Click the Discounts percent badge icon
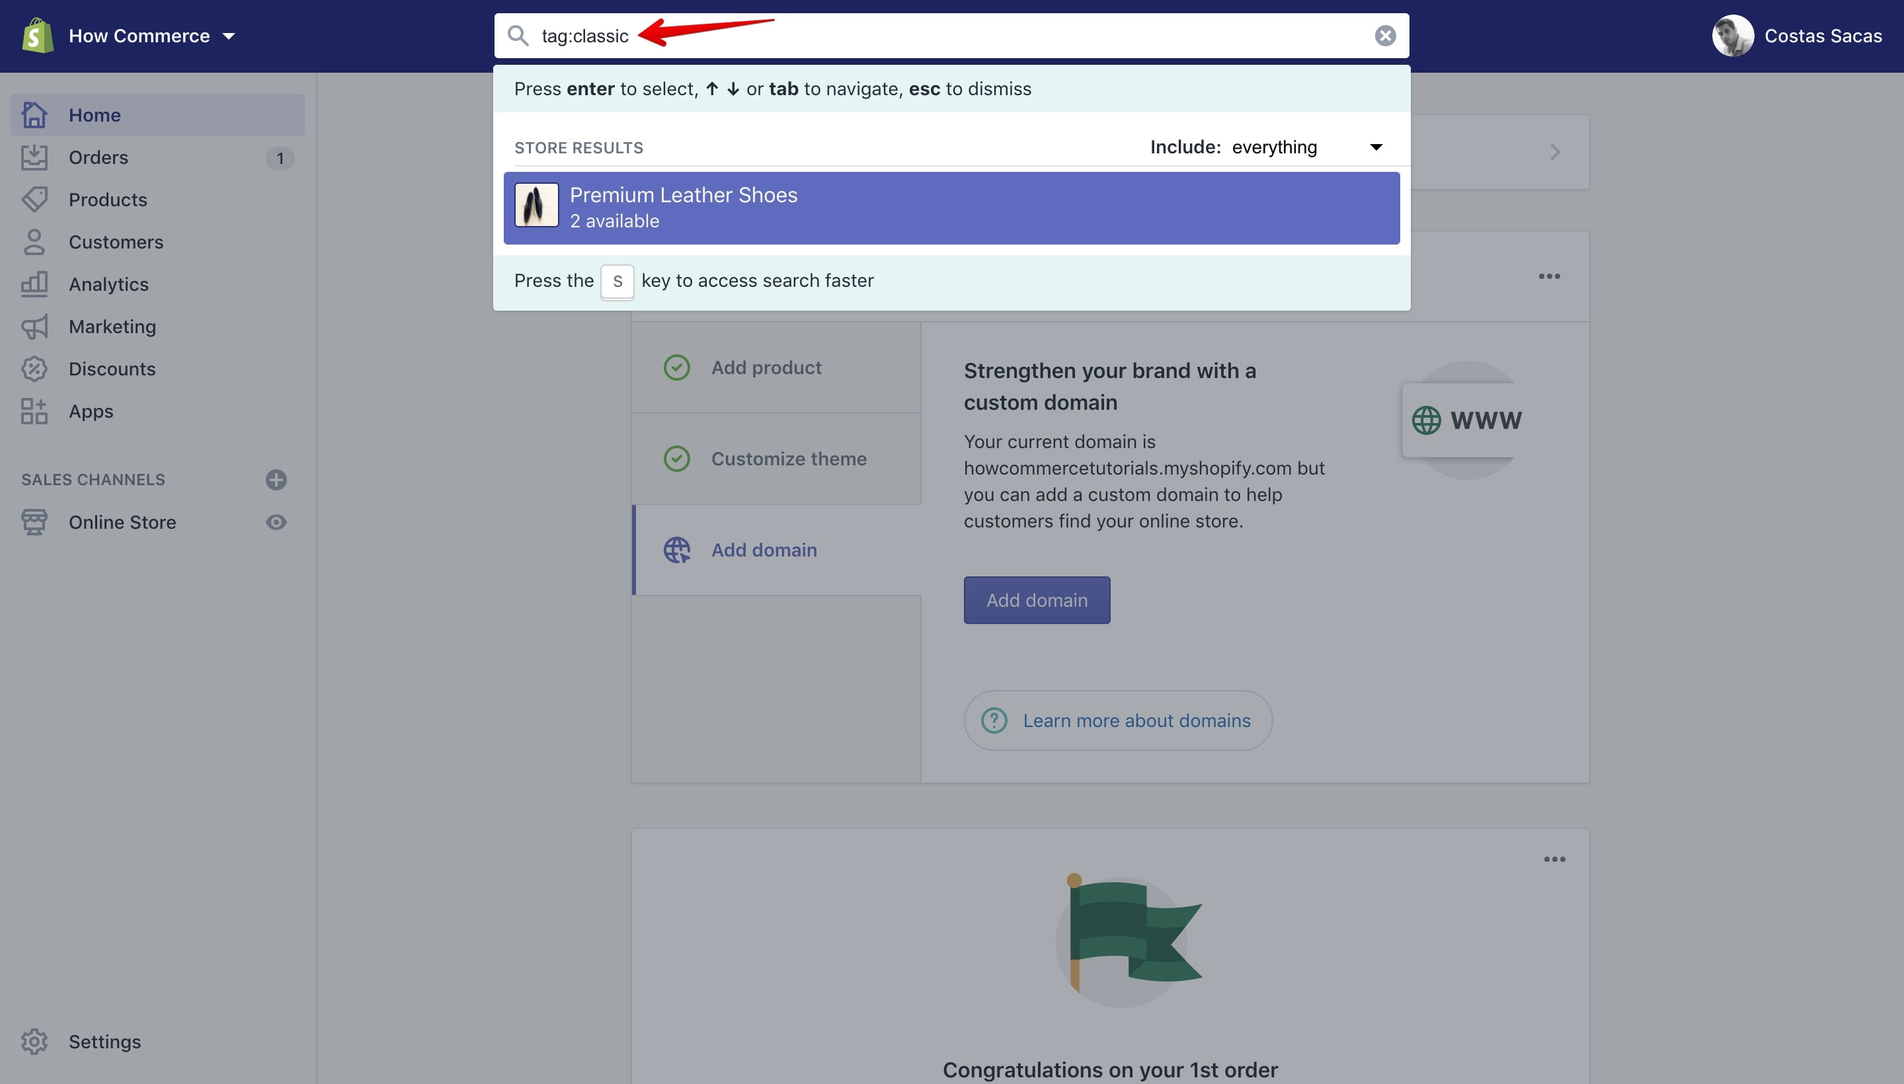 34,369
